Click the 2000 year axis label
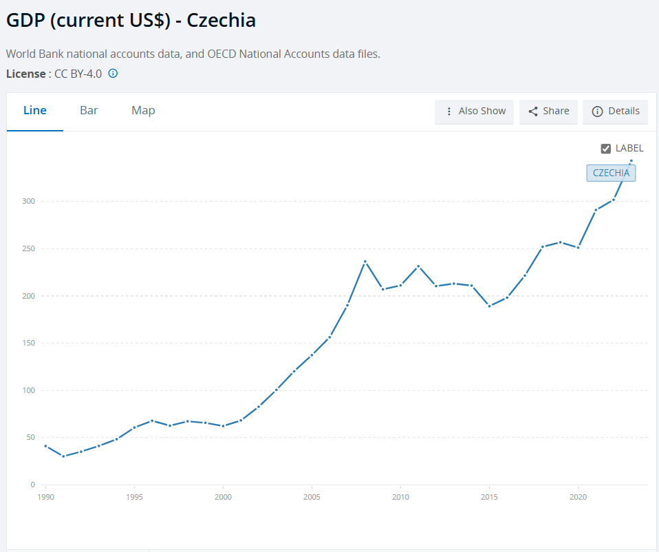The image size is (659, 552). pos(223,496)
